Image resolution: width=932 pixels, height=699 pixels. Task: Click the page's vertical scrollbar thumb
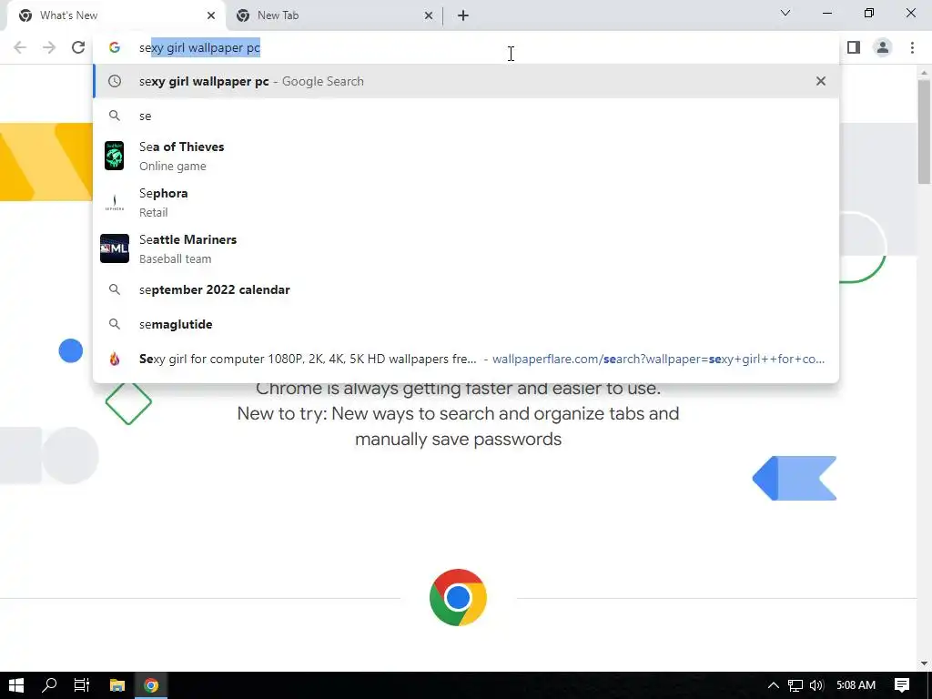coord(925,131)
